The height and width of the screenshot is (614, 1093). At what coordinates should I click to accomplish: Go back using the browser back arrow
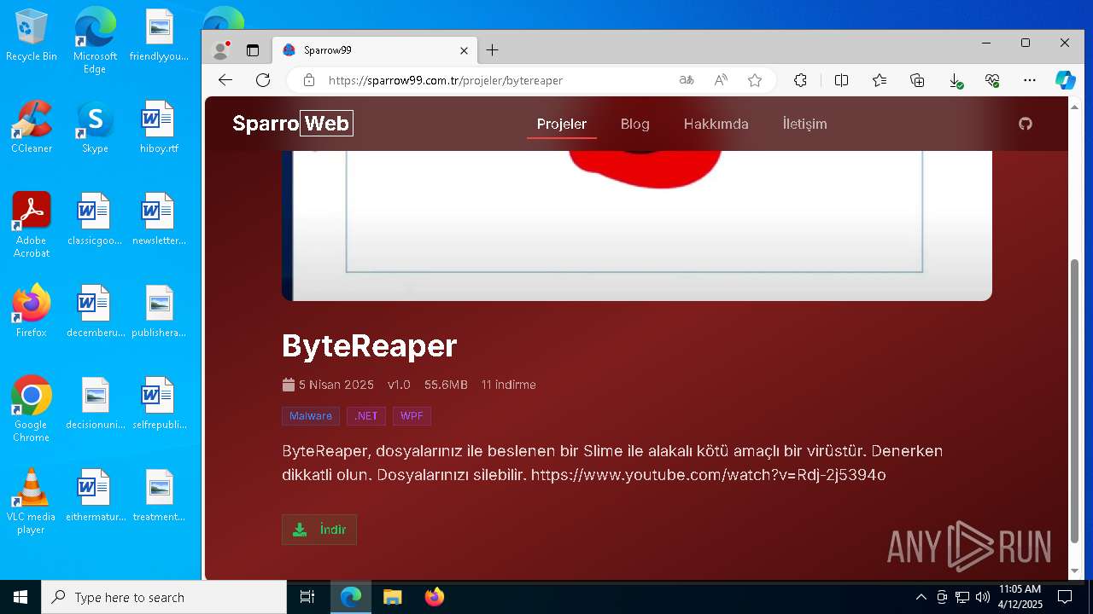225,80
